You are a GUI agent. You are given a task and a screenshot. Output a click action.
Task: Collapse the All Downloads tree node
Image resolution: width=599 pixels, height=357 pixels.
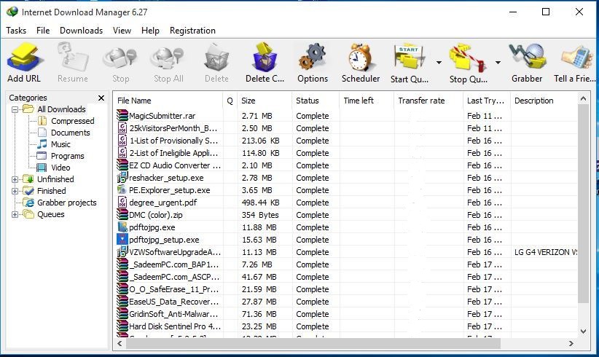click(15, 109)
